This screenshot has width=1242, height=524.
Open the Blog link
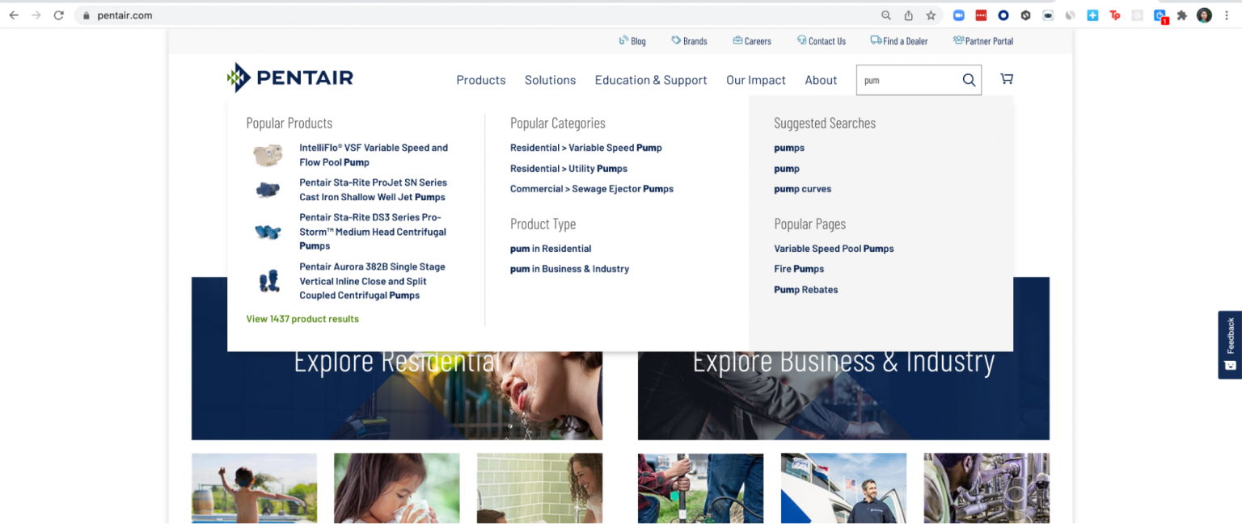(632, 41)
